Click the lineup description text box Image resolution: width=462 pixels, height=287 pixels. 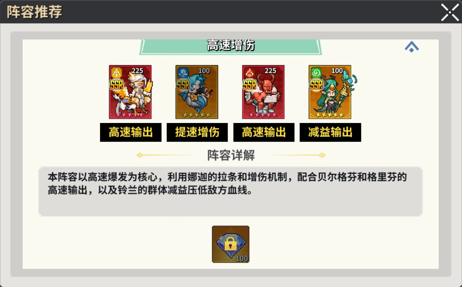[230, 191]
